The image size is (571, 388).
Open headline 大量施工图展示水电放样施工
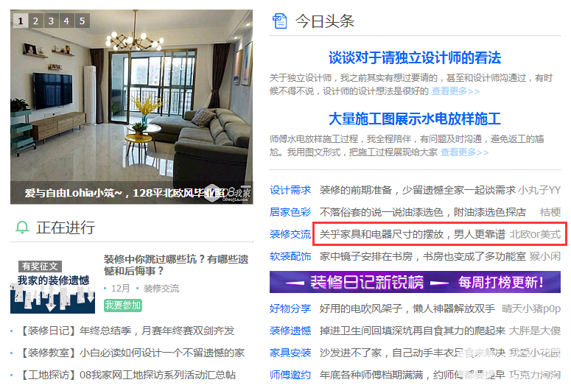(415, 119)
